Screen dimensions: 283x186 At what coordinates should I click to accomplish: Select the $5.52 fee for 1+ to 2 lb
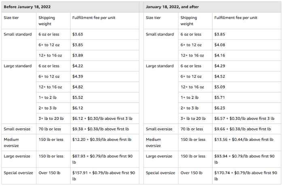coord(78,97)
